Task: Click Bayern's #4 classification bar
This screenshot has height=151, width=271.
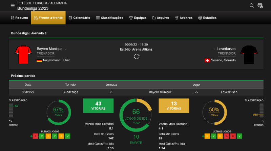Action: point(11,111)
